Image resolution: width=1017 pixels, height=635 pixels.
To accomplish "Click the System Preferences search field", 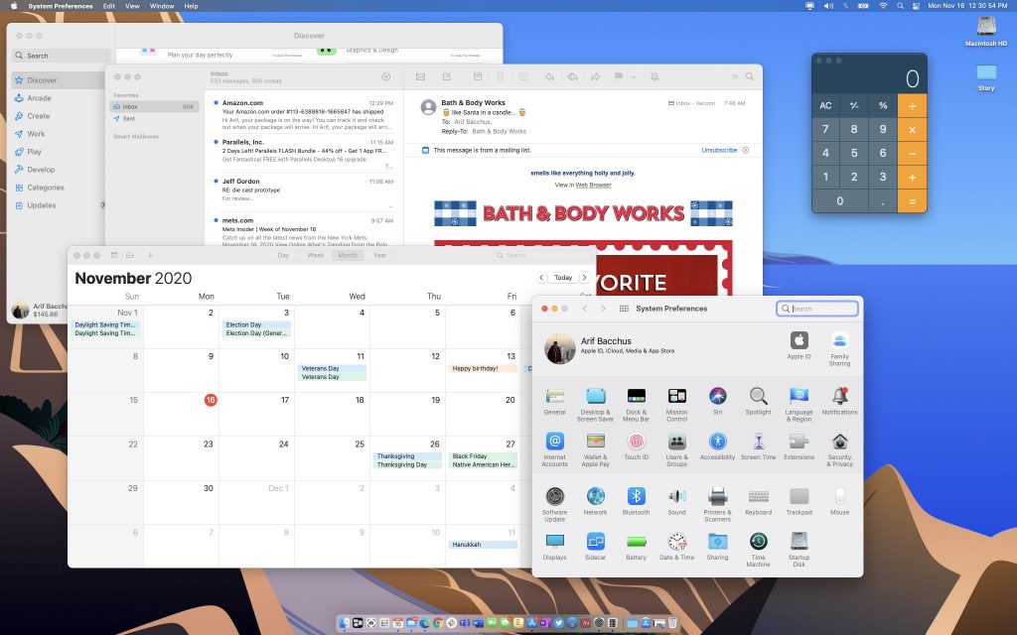I will click(x=817, y=309).
